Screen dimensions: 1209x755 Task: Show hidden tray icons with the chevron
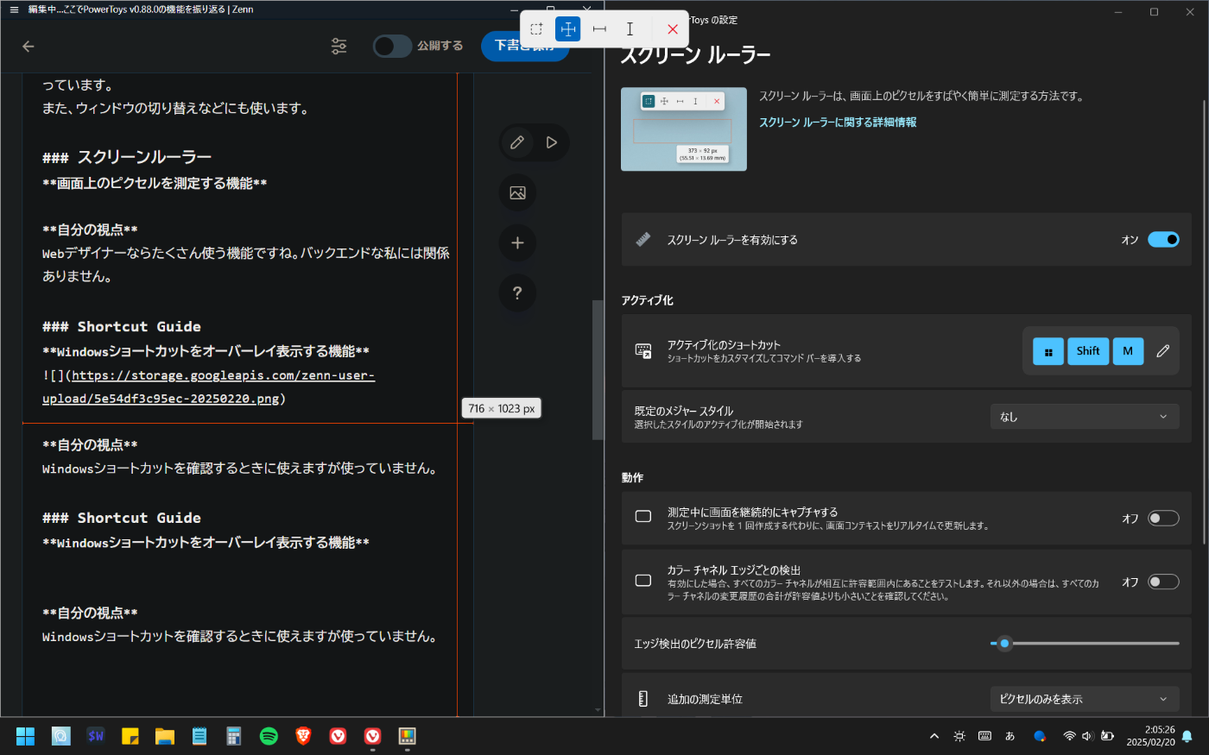[x=934, y=736]
